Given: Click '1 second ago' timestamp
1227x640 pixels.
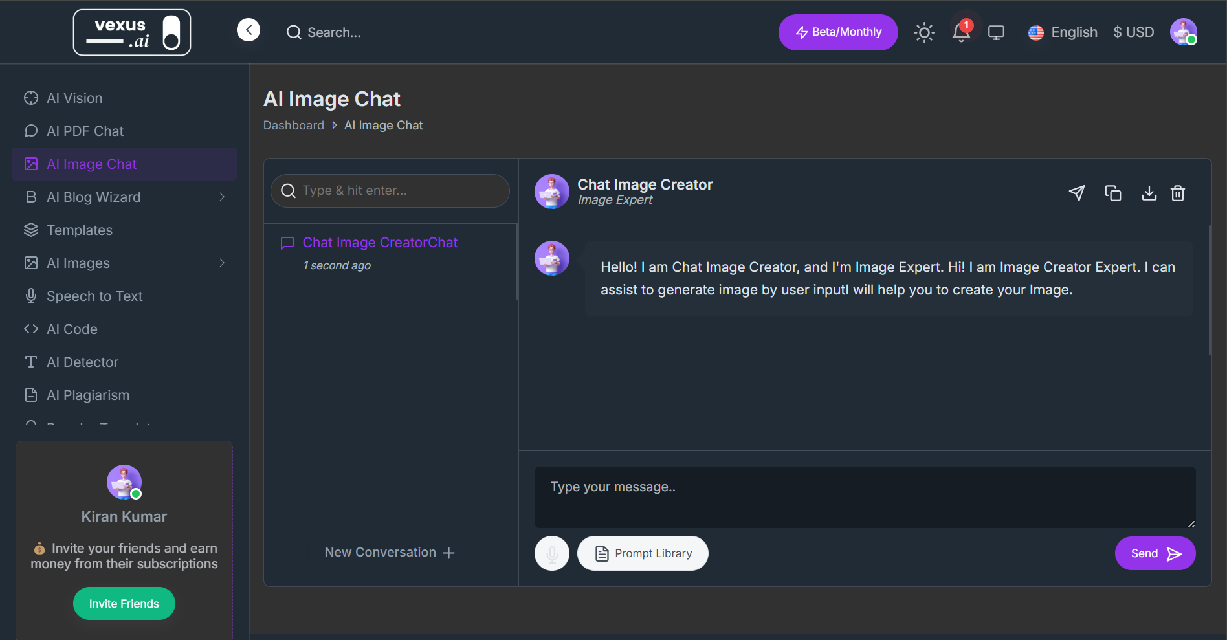Looking at the screenshot, I should [337, 265].
